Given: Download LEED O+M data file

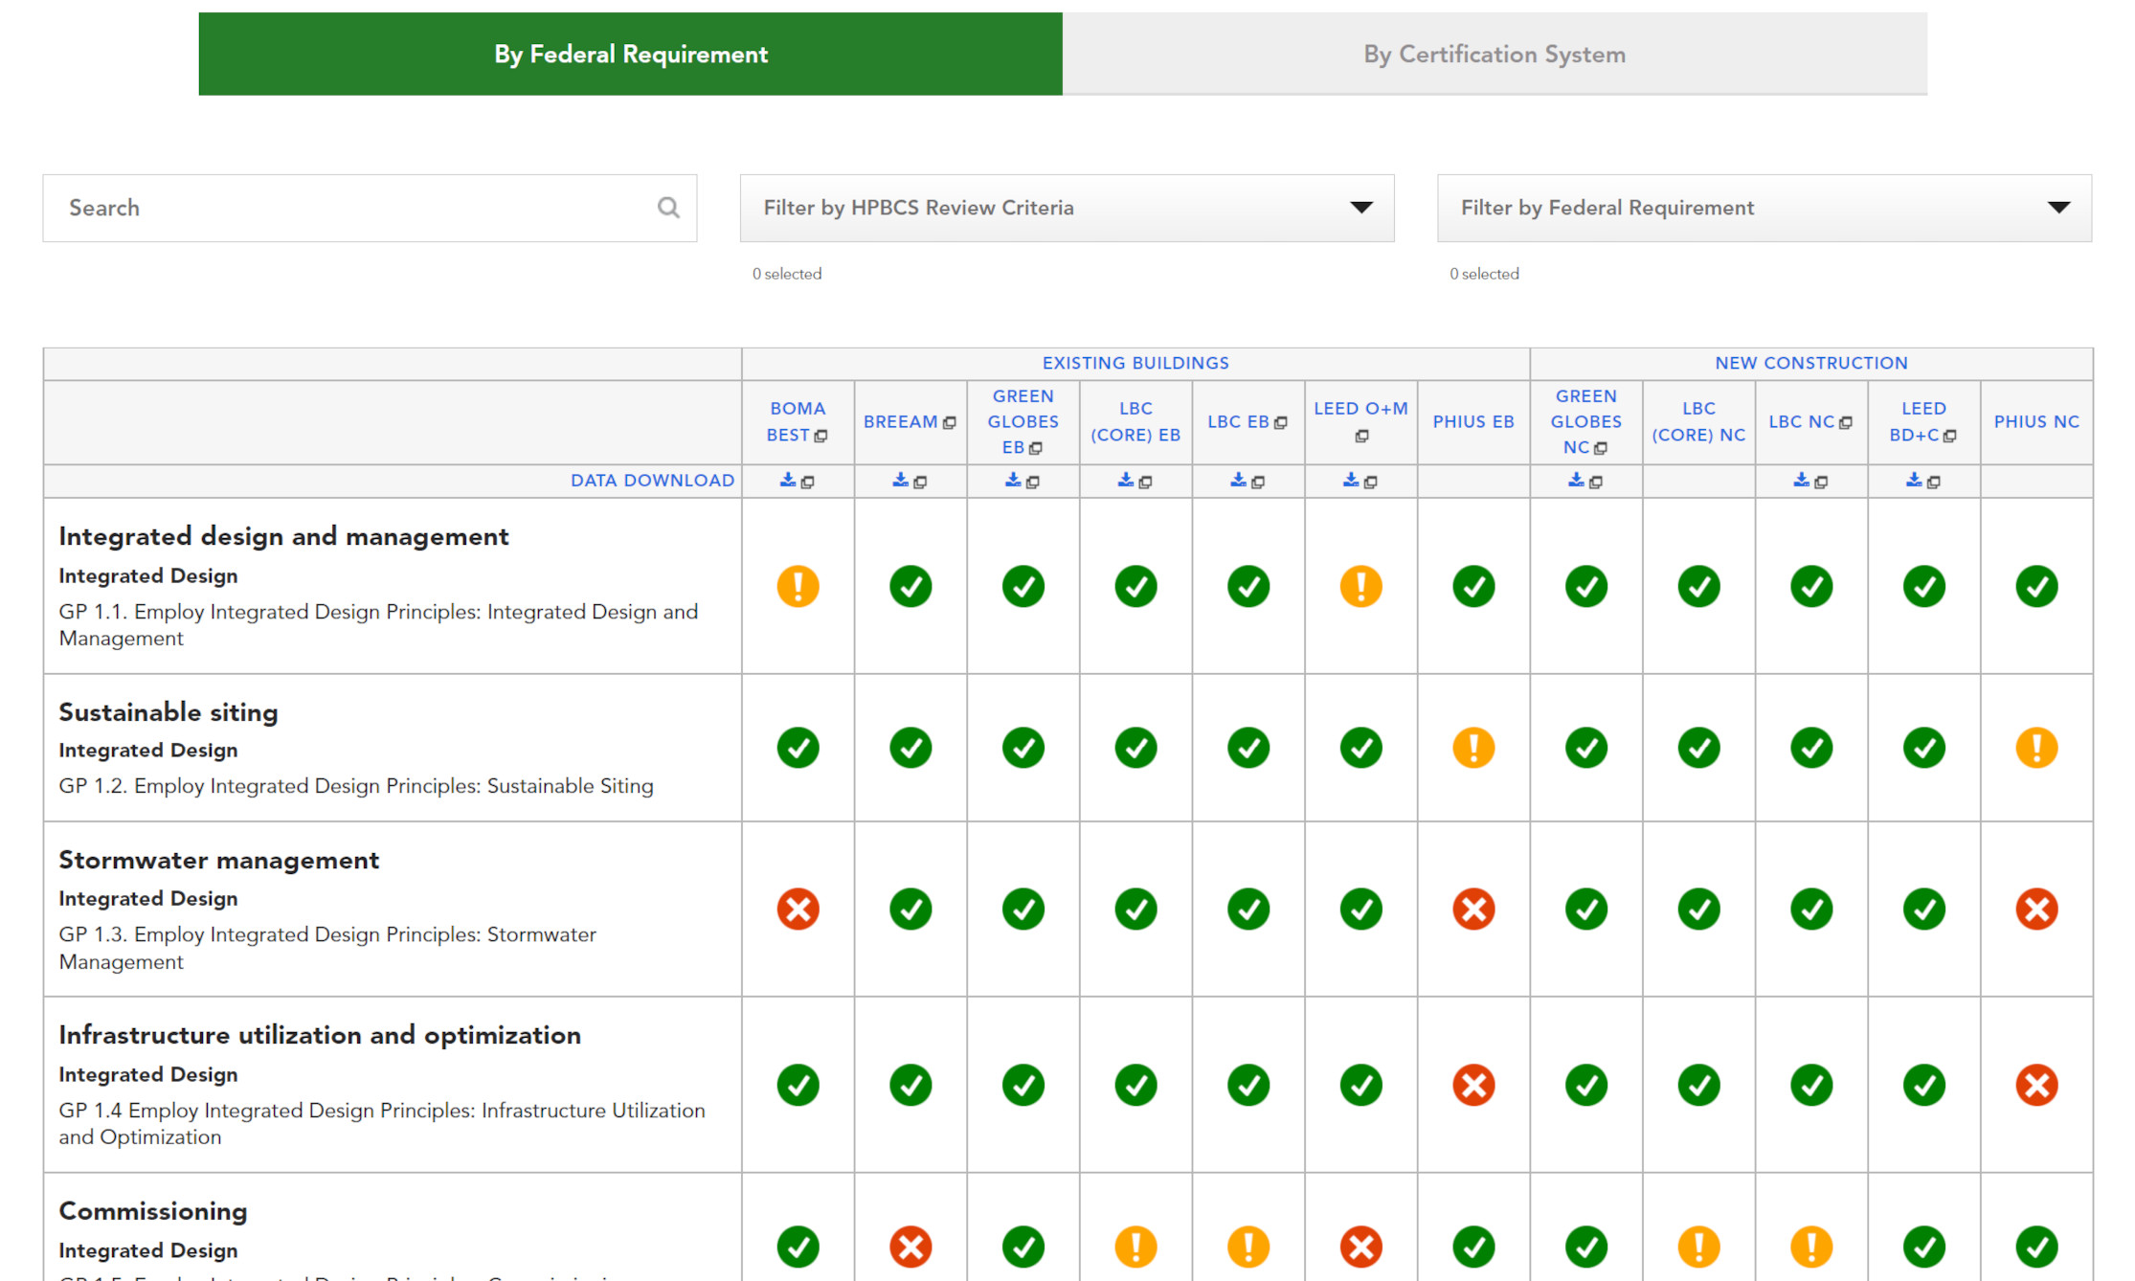Looking at the screenshot, I should click(1351, 480).
